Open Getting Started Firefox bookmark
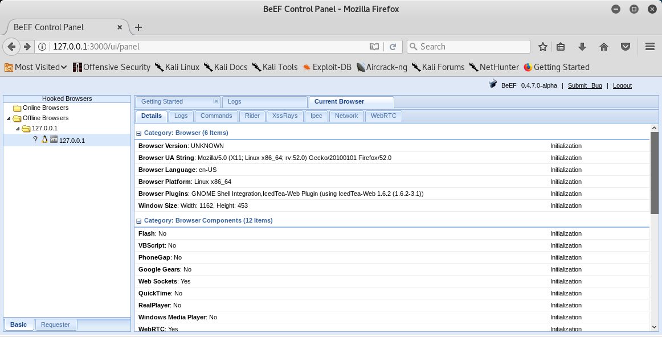This screenshot has height=337, width=662. point(557,67)
